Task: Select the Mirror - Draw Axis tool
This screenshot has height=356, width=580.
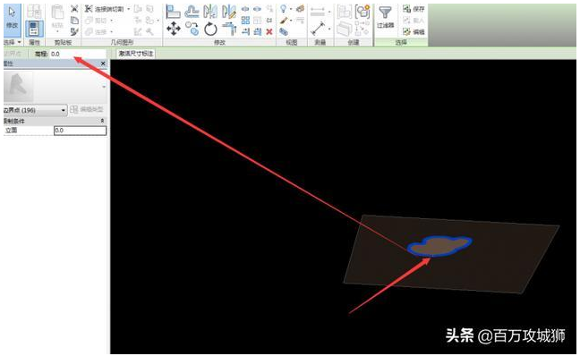Action: coord(229,12)
